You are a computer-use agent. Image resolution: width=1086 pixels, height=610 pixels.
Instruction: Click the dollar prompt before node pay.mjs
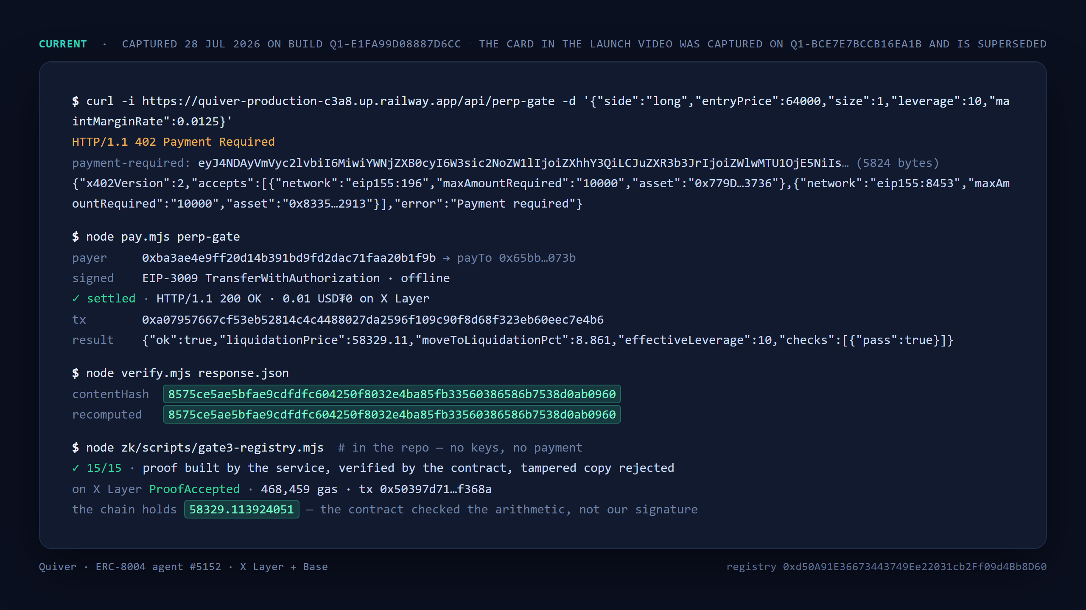click(76, 237)
